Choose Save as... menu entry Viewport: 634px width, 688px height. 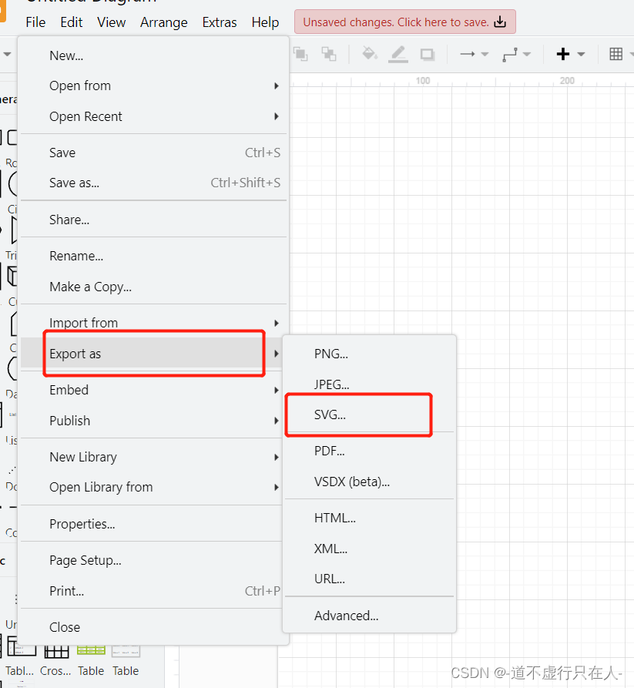tap(153, 183)
